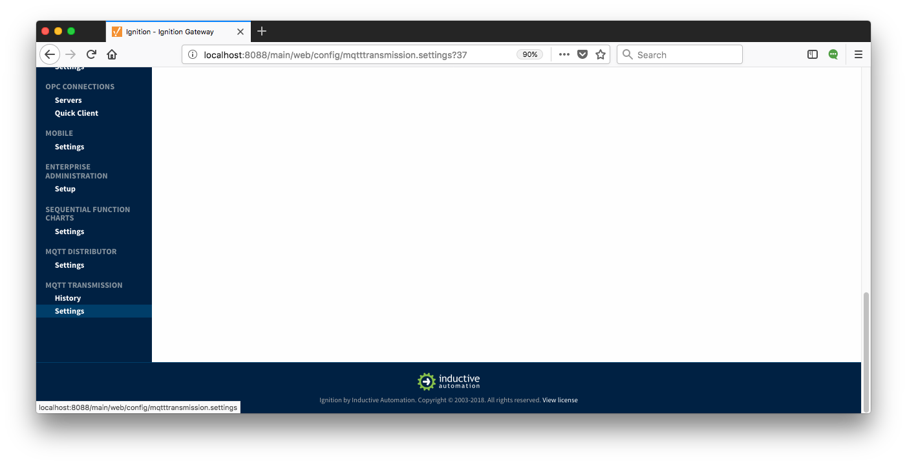Save page to Pocket icon

582,55
